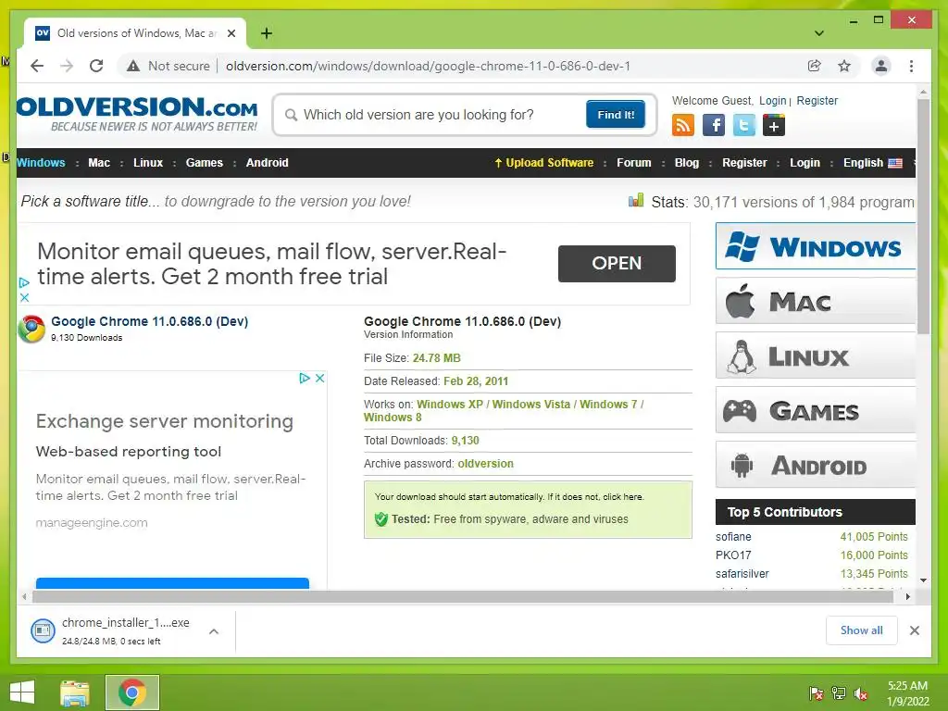Click the Not secure warning icon
Image resolution: width=948 pixels, height=711 pixels.
click(133, 66)
